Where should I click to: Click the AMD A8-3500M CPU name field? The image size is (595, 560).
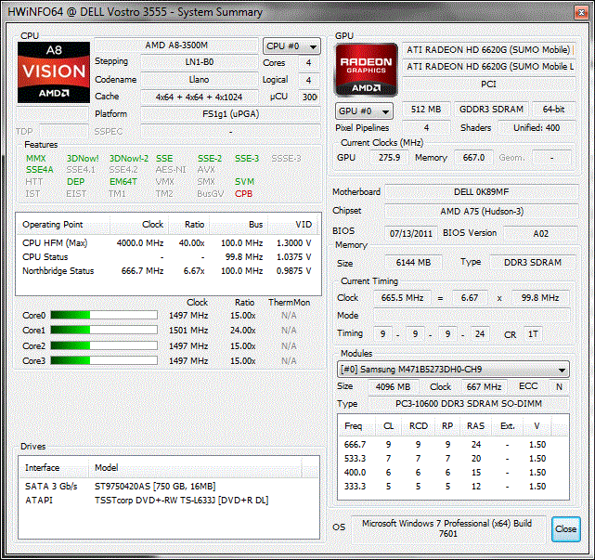(x=176, y=46)
